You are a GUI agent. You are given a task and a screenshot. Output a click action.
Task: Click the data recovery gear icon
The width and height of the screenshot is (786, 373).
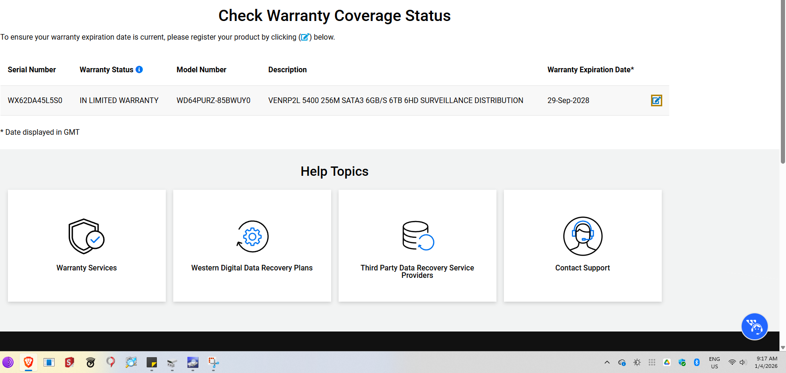[252, 236]
